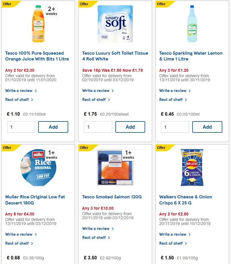Browse rest of shelf for Walkers crisps

[x=173, y=243]
